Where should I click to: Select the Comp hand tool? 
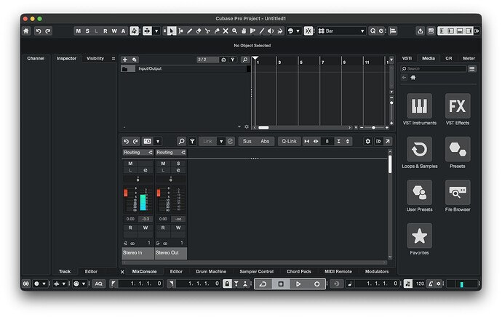click(244, 31)
